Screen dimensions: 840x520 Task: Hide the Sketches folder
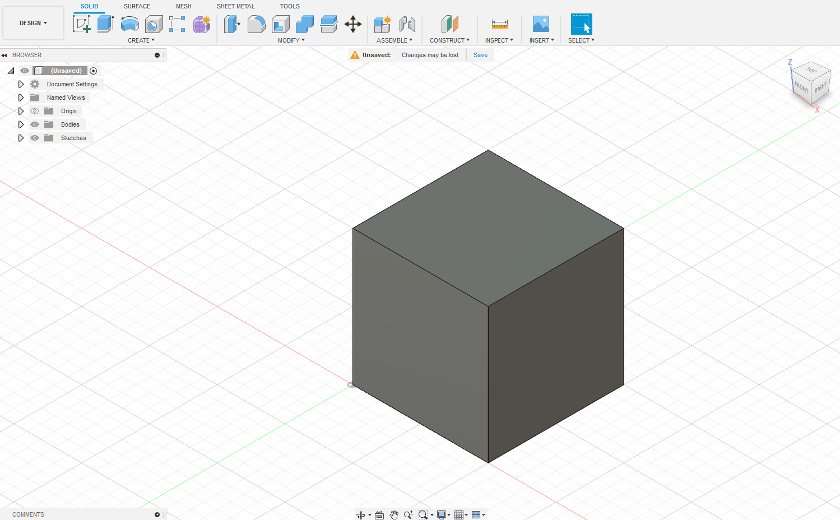pyautogui.click(x=34, y=137)
